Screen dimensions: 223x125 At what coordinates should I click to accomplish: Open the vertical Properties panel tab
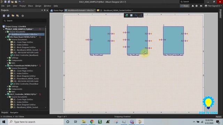(221, 14)
